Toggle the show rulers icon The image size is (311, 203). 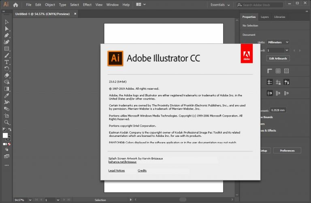(270, 71)
